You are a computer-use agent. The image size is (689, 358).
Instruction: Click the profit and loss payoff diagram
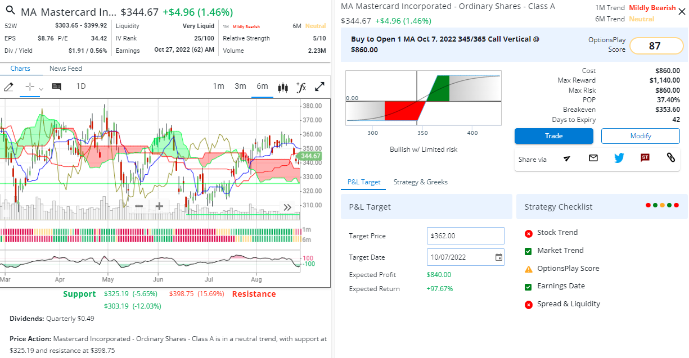pos(423,98)
